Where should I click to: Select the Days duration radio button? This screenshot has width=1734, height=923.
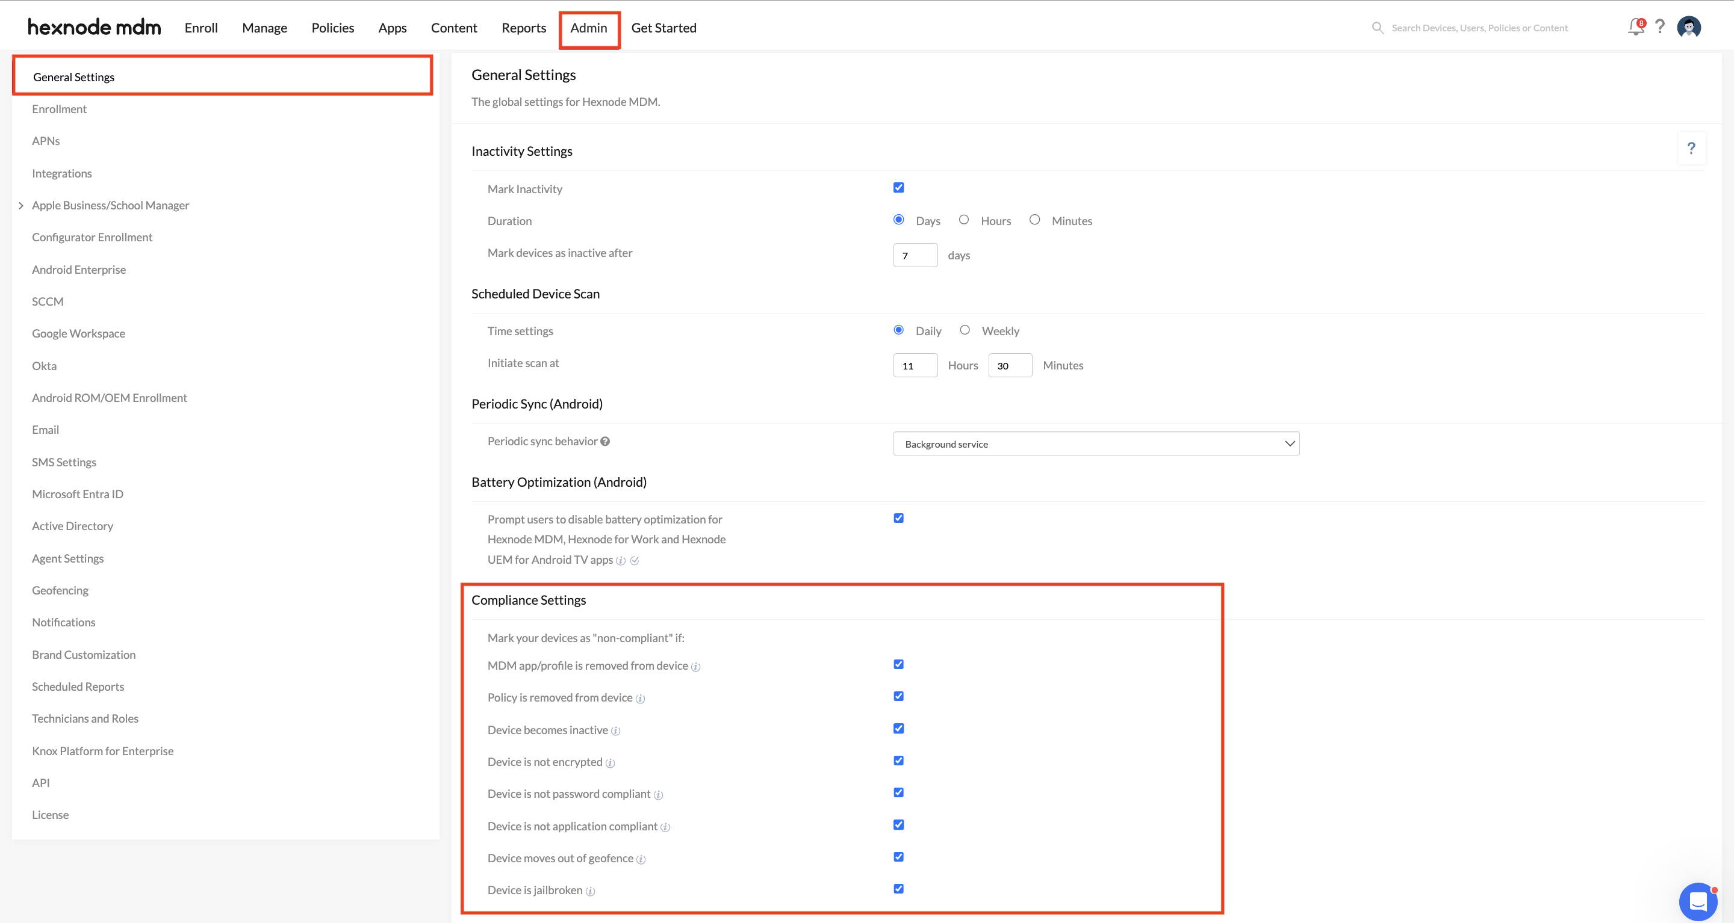898,219
